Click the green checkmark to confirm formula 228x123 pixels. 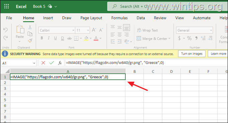point(51,63)
